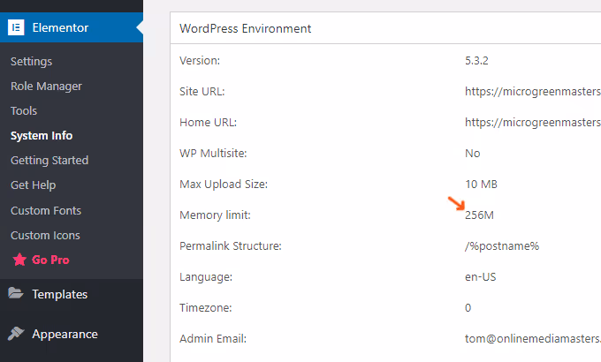
Task: Select the en-US language value
Action: tap(480, 277)
